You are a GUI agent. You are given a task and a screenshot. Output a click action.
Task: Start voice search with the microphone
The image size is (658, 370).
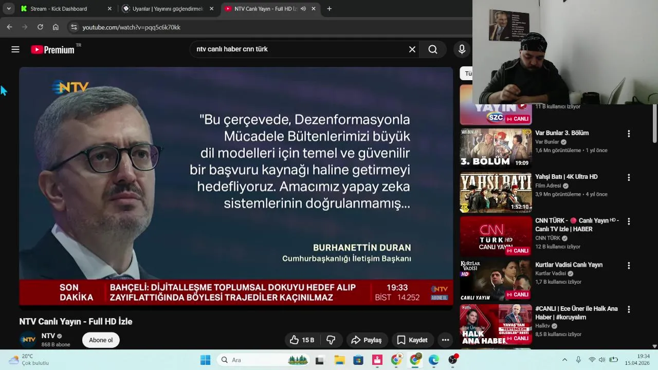click(x=462, y=49)
